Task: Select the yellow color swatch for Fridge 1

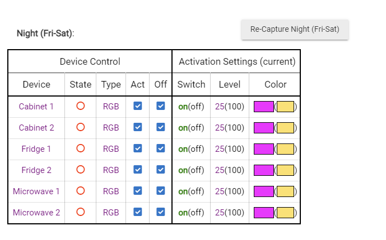Action: 285,149
